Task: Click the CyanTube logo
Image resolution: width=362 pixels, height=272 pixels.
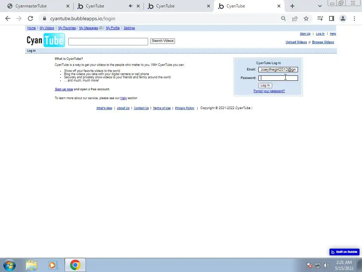Action: (x=46, y=40)
